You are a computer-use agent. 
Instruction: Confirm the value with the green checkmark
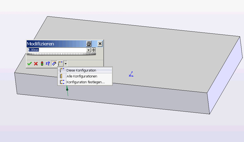30,64
